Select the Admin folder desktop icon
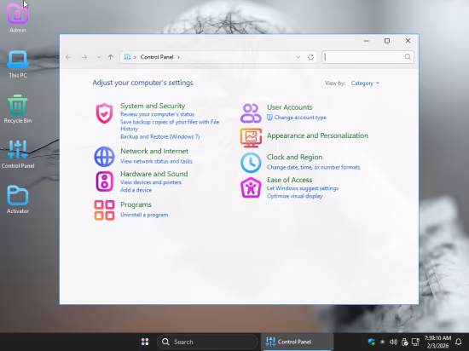469x351 pixels. click(x=18, y=18)
